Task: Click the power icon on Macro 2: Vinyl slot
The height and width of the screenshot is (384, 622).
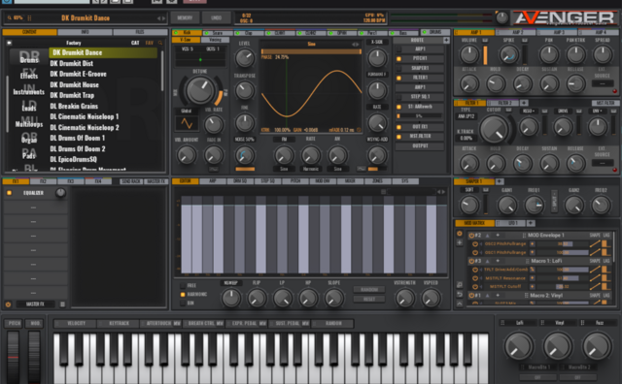Action: (x=471, y=296)
